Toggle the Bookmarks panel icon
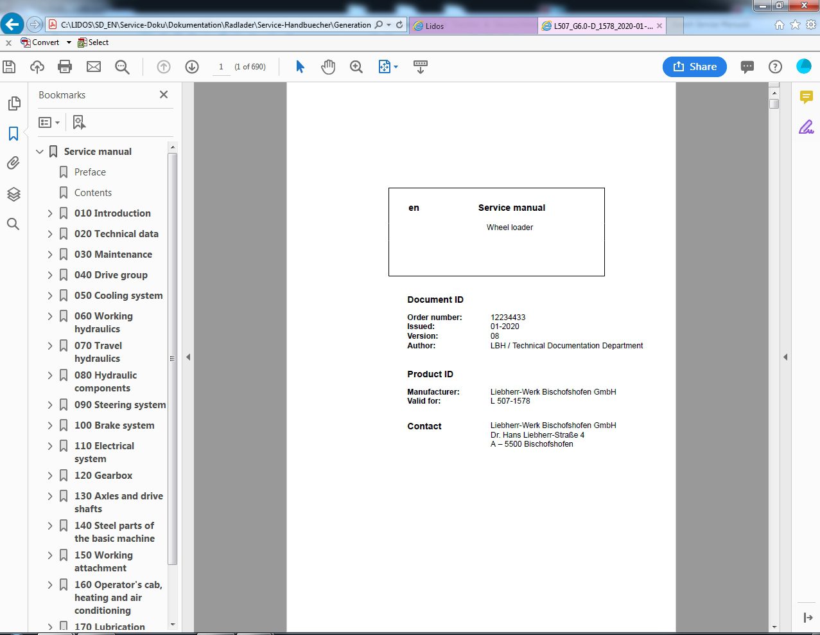 click(x=13, y=134)
